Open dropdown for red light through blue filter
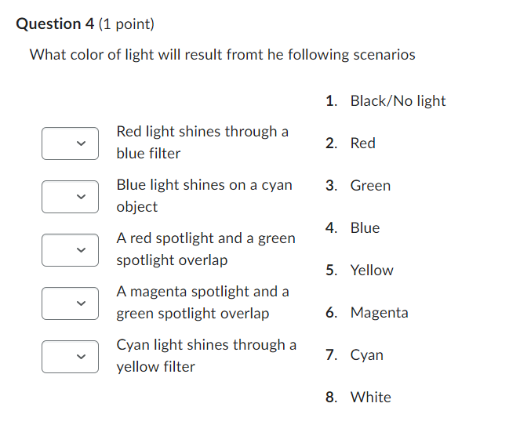The height and width of the screenshot is (425, 509). tap(70, 143)
